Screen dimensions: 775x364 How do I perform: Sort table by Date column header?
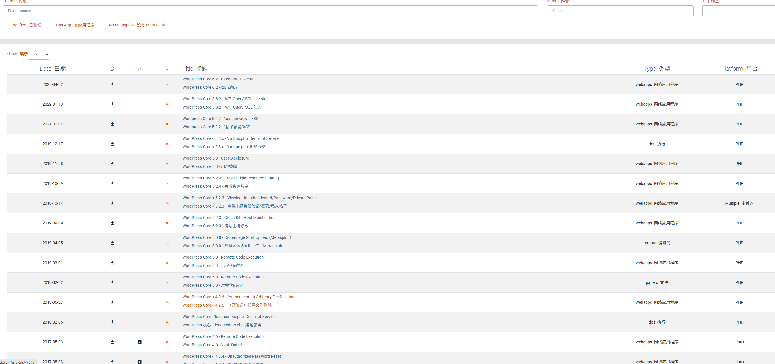53,69
